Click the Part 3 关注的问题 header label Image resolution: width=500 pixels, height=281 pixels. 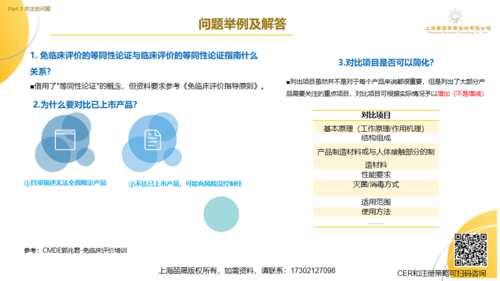coord(29,9)
